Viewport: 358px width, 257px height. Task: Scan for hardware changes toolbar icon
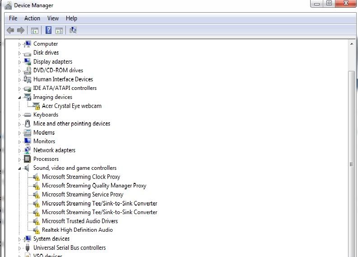click(73, 30)
